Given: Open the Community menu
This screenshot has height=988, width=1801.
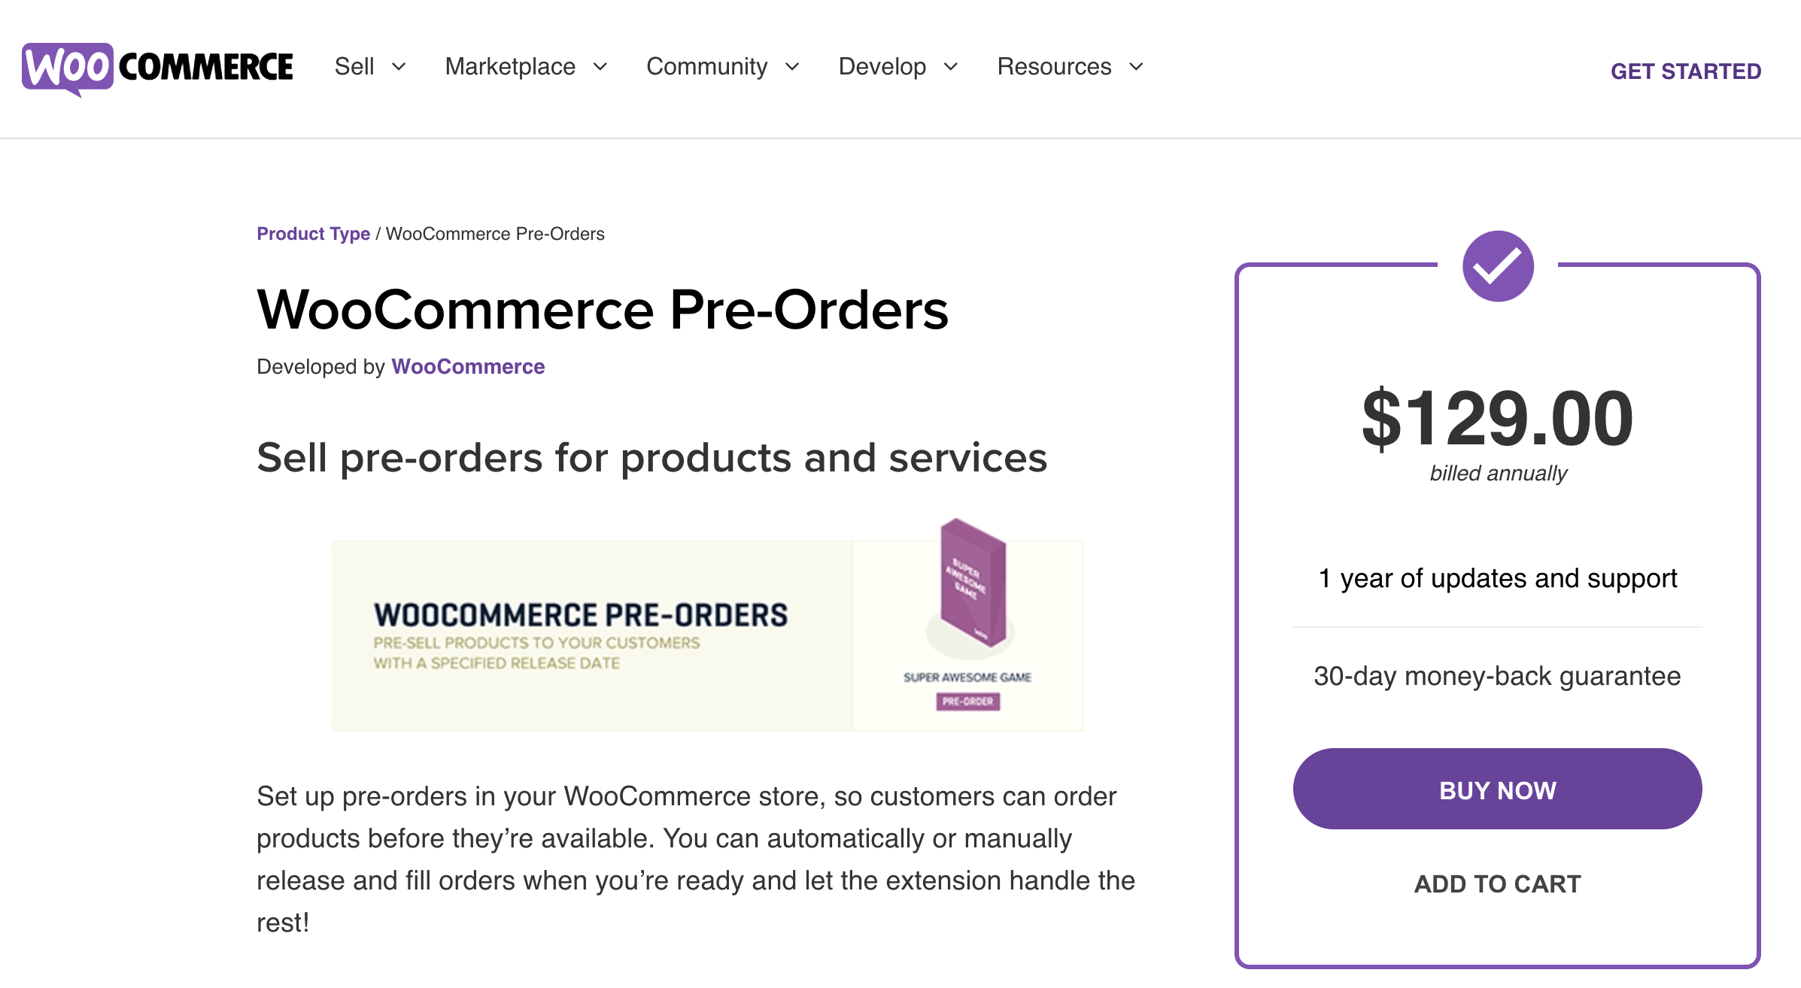Looking at the screenshot, I should tap(706, 67).
